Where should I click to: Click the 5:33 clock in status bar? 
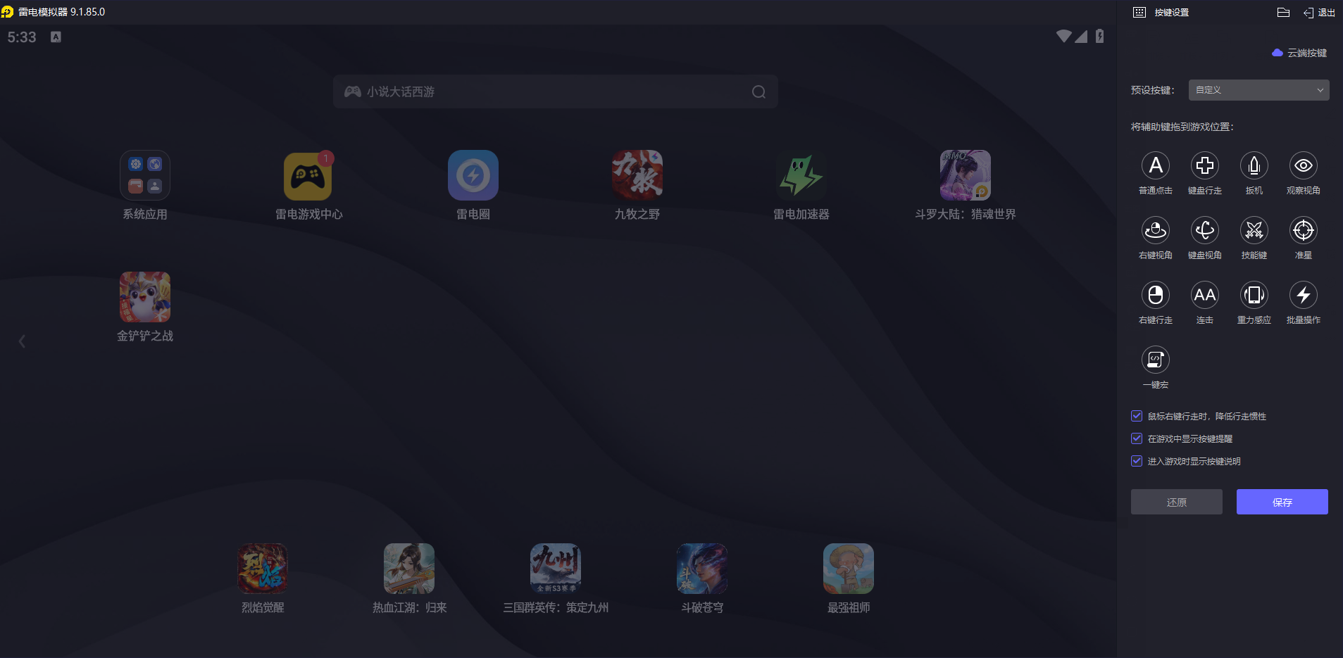coord(22,37)
